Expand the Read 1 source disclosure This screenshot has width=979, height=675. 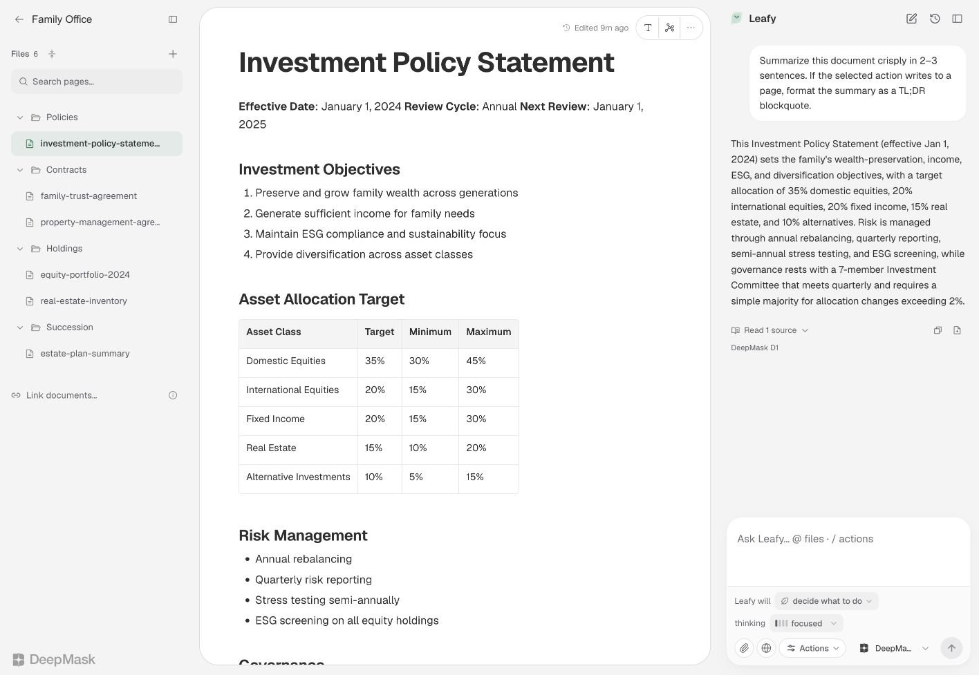[770, 330]
